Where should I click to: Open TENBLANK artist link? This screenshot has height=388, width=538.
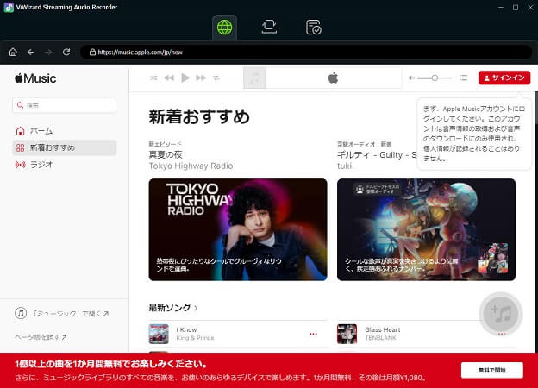click(x=380, y=338)
